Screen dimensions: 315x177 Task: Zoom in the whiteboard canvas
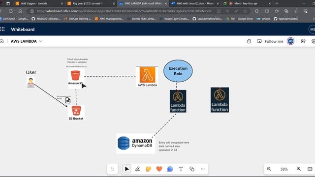pyautogui.click(x=299, y=169)
